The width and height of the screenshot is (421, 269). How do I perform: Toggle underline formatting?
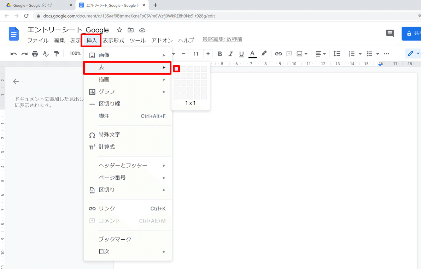(241, 54)
